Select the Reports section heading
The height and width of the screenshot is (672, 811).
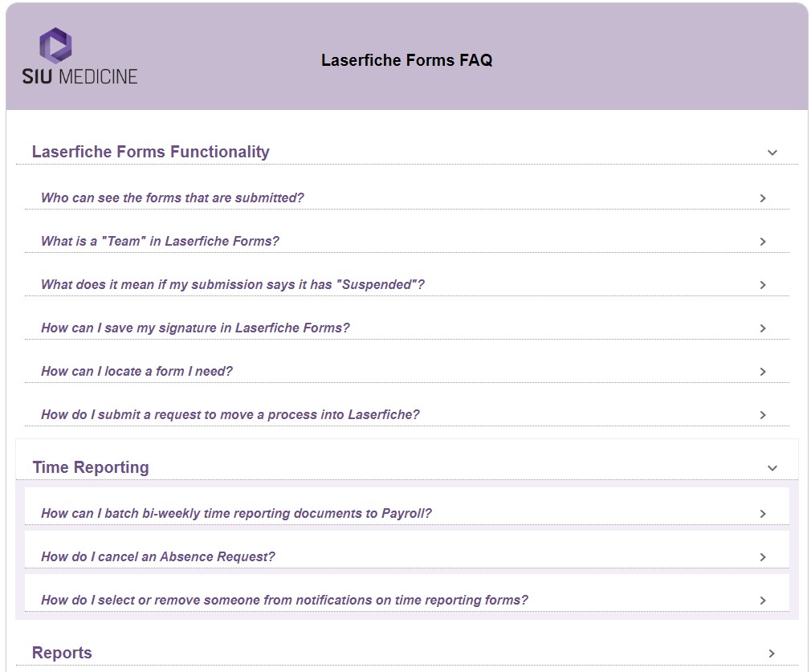(x=62, y=653)
